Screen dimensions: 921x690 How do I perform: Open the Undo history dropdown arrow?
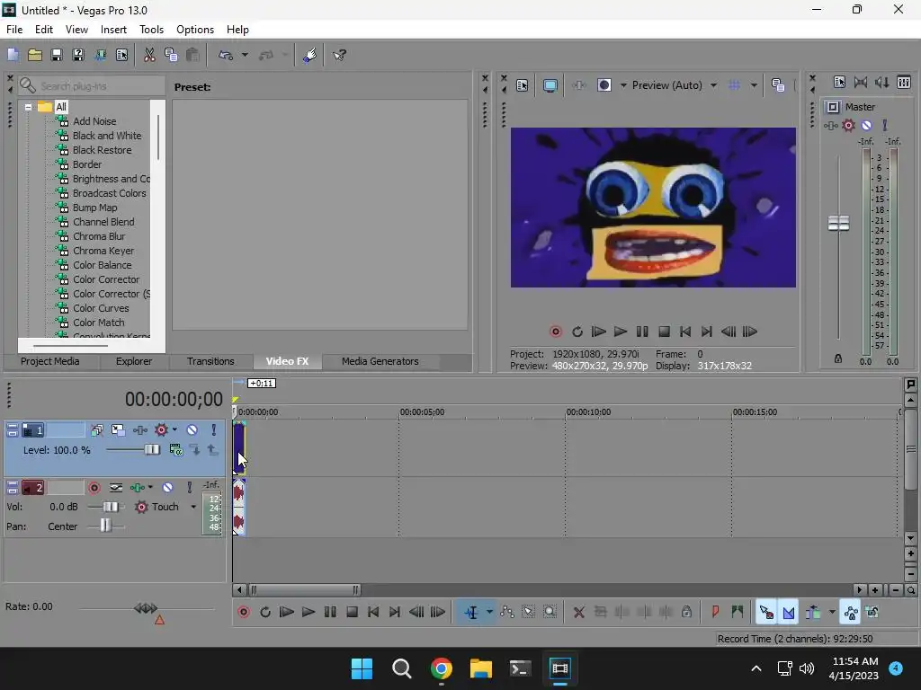click(x=245, y=55)
